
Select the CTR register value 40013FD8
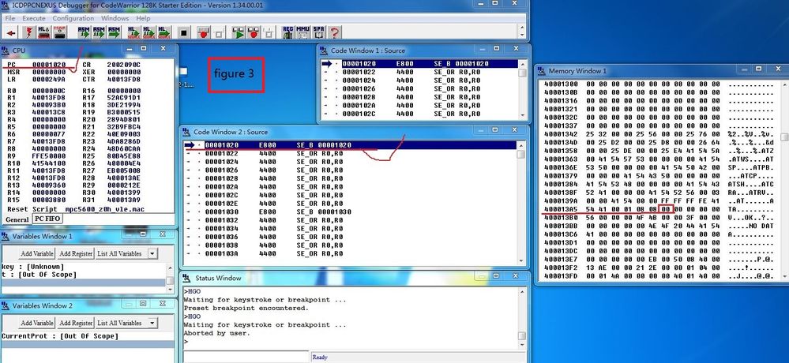[x=124, y=80]
